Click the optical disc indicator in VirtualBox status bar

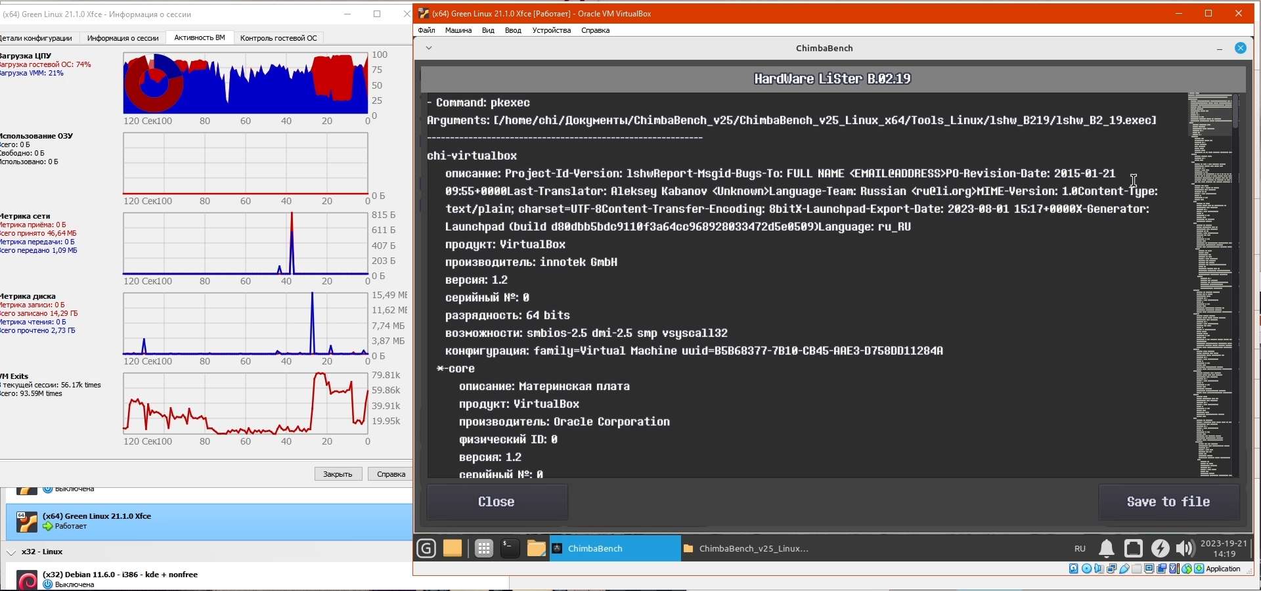pyautogui.click(x=1086, y=569)
